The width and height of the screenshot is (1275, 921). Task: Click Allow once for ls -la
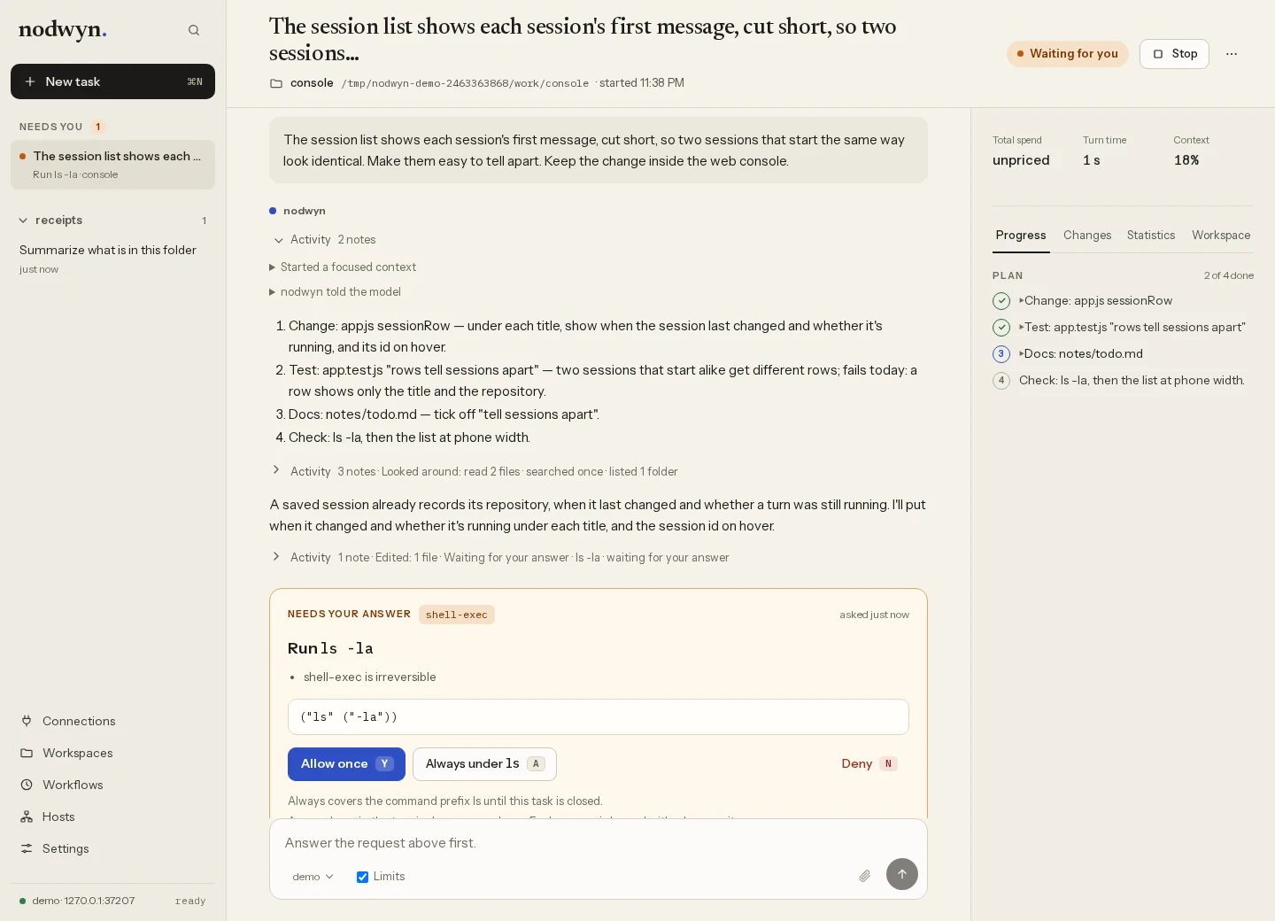click(x=346, y=764)
